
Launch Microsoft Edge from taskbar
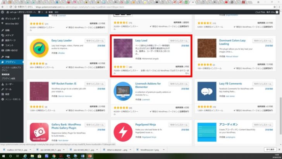coord(25,156)
